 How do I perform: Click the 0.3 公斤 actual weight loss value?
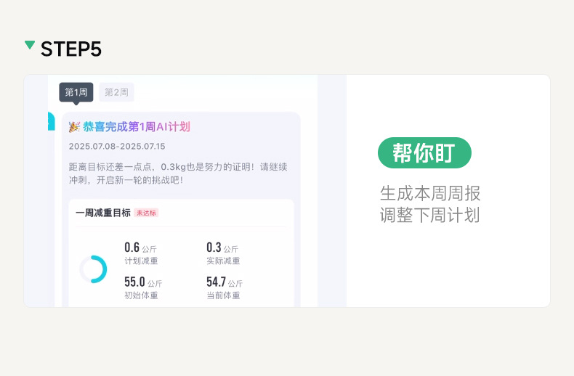[222, 248]
